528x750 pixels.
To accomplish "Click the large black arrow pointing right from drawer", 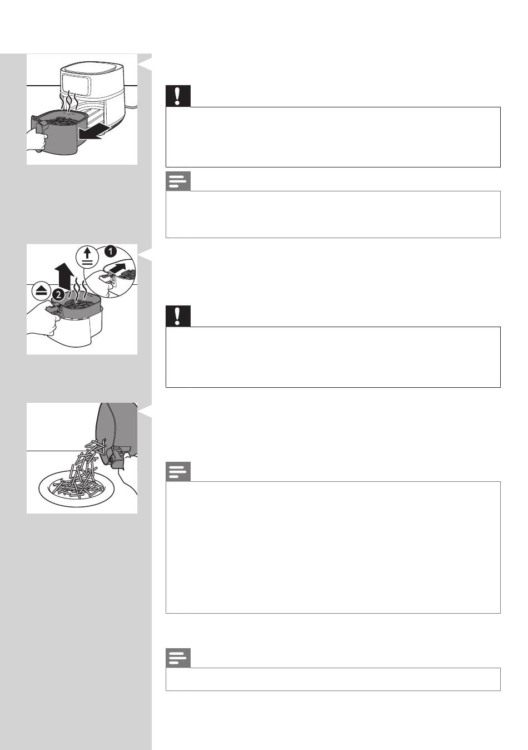I will tap(90, 132).
